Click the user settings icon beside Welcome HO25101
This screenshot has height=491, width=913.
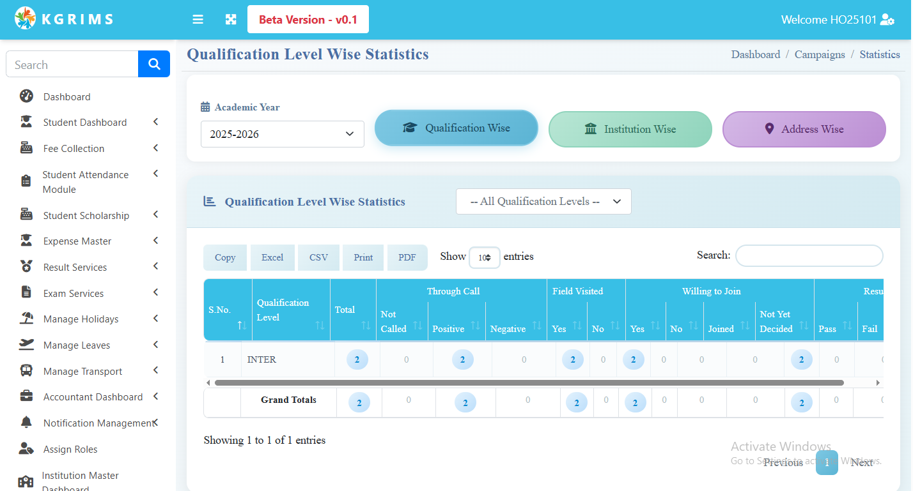click(x=887, y=20)
